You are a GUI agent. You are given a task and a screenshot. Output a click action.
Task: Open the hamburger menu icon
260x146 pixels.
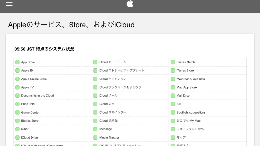[9, 4]
